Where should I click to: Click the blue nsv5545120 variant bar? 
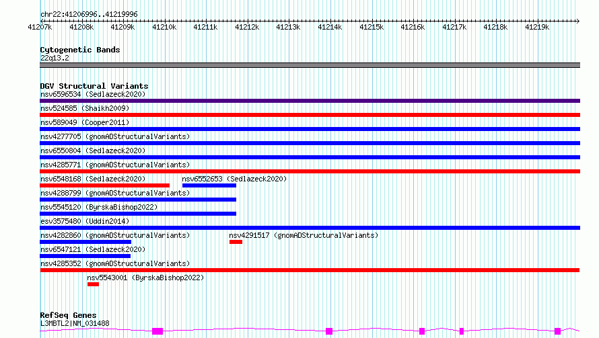point(138,214)
